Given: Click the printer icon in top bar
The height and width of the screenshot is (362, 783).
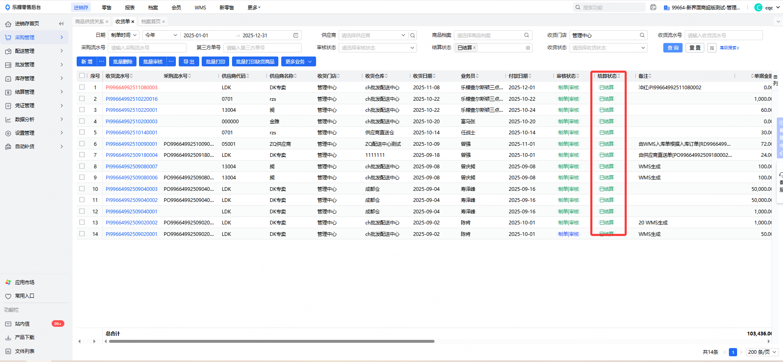Looking at the screenshot, I should tap(653, 7).
